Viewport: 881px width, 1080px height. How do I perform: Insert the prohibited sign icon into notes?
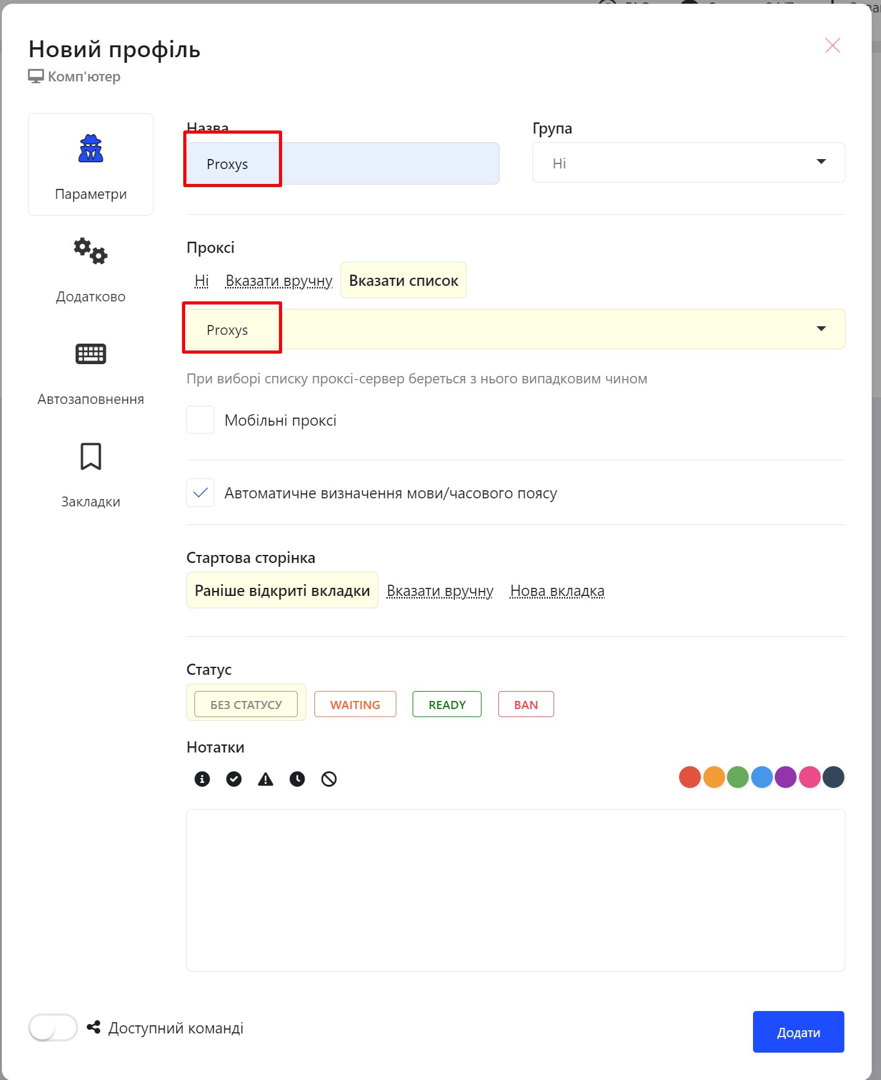[329, 779]
